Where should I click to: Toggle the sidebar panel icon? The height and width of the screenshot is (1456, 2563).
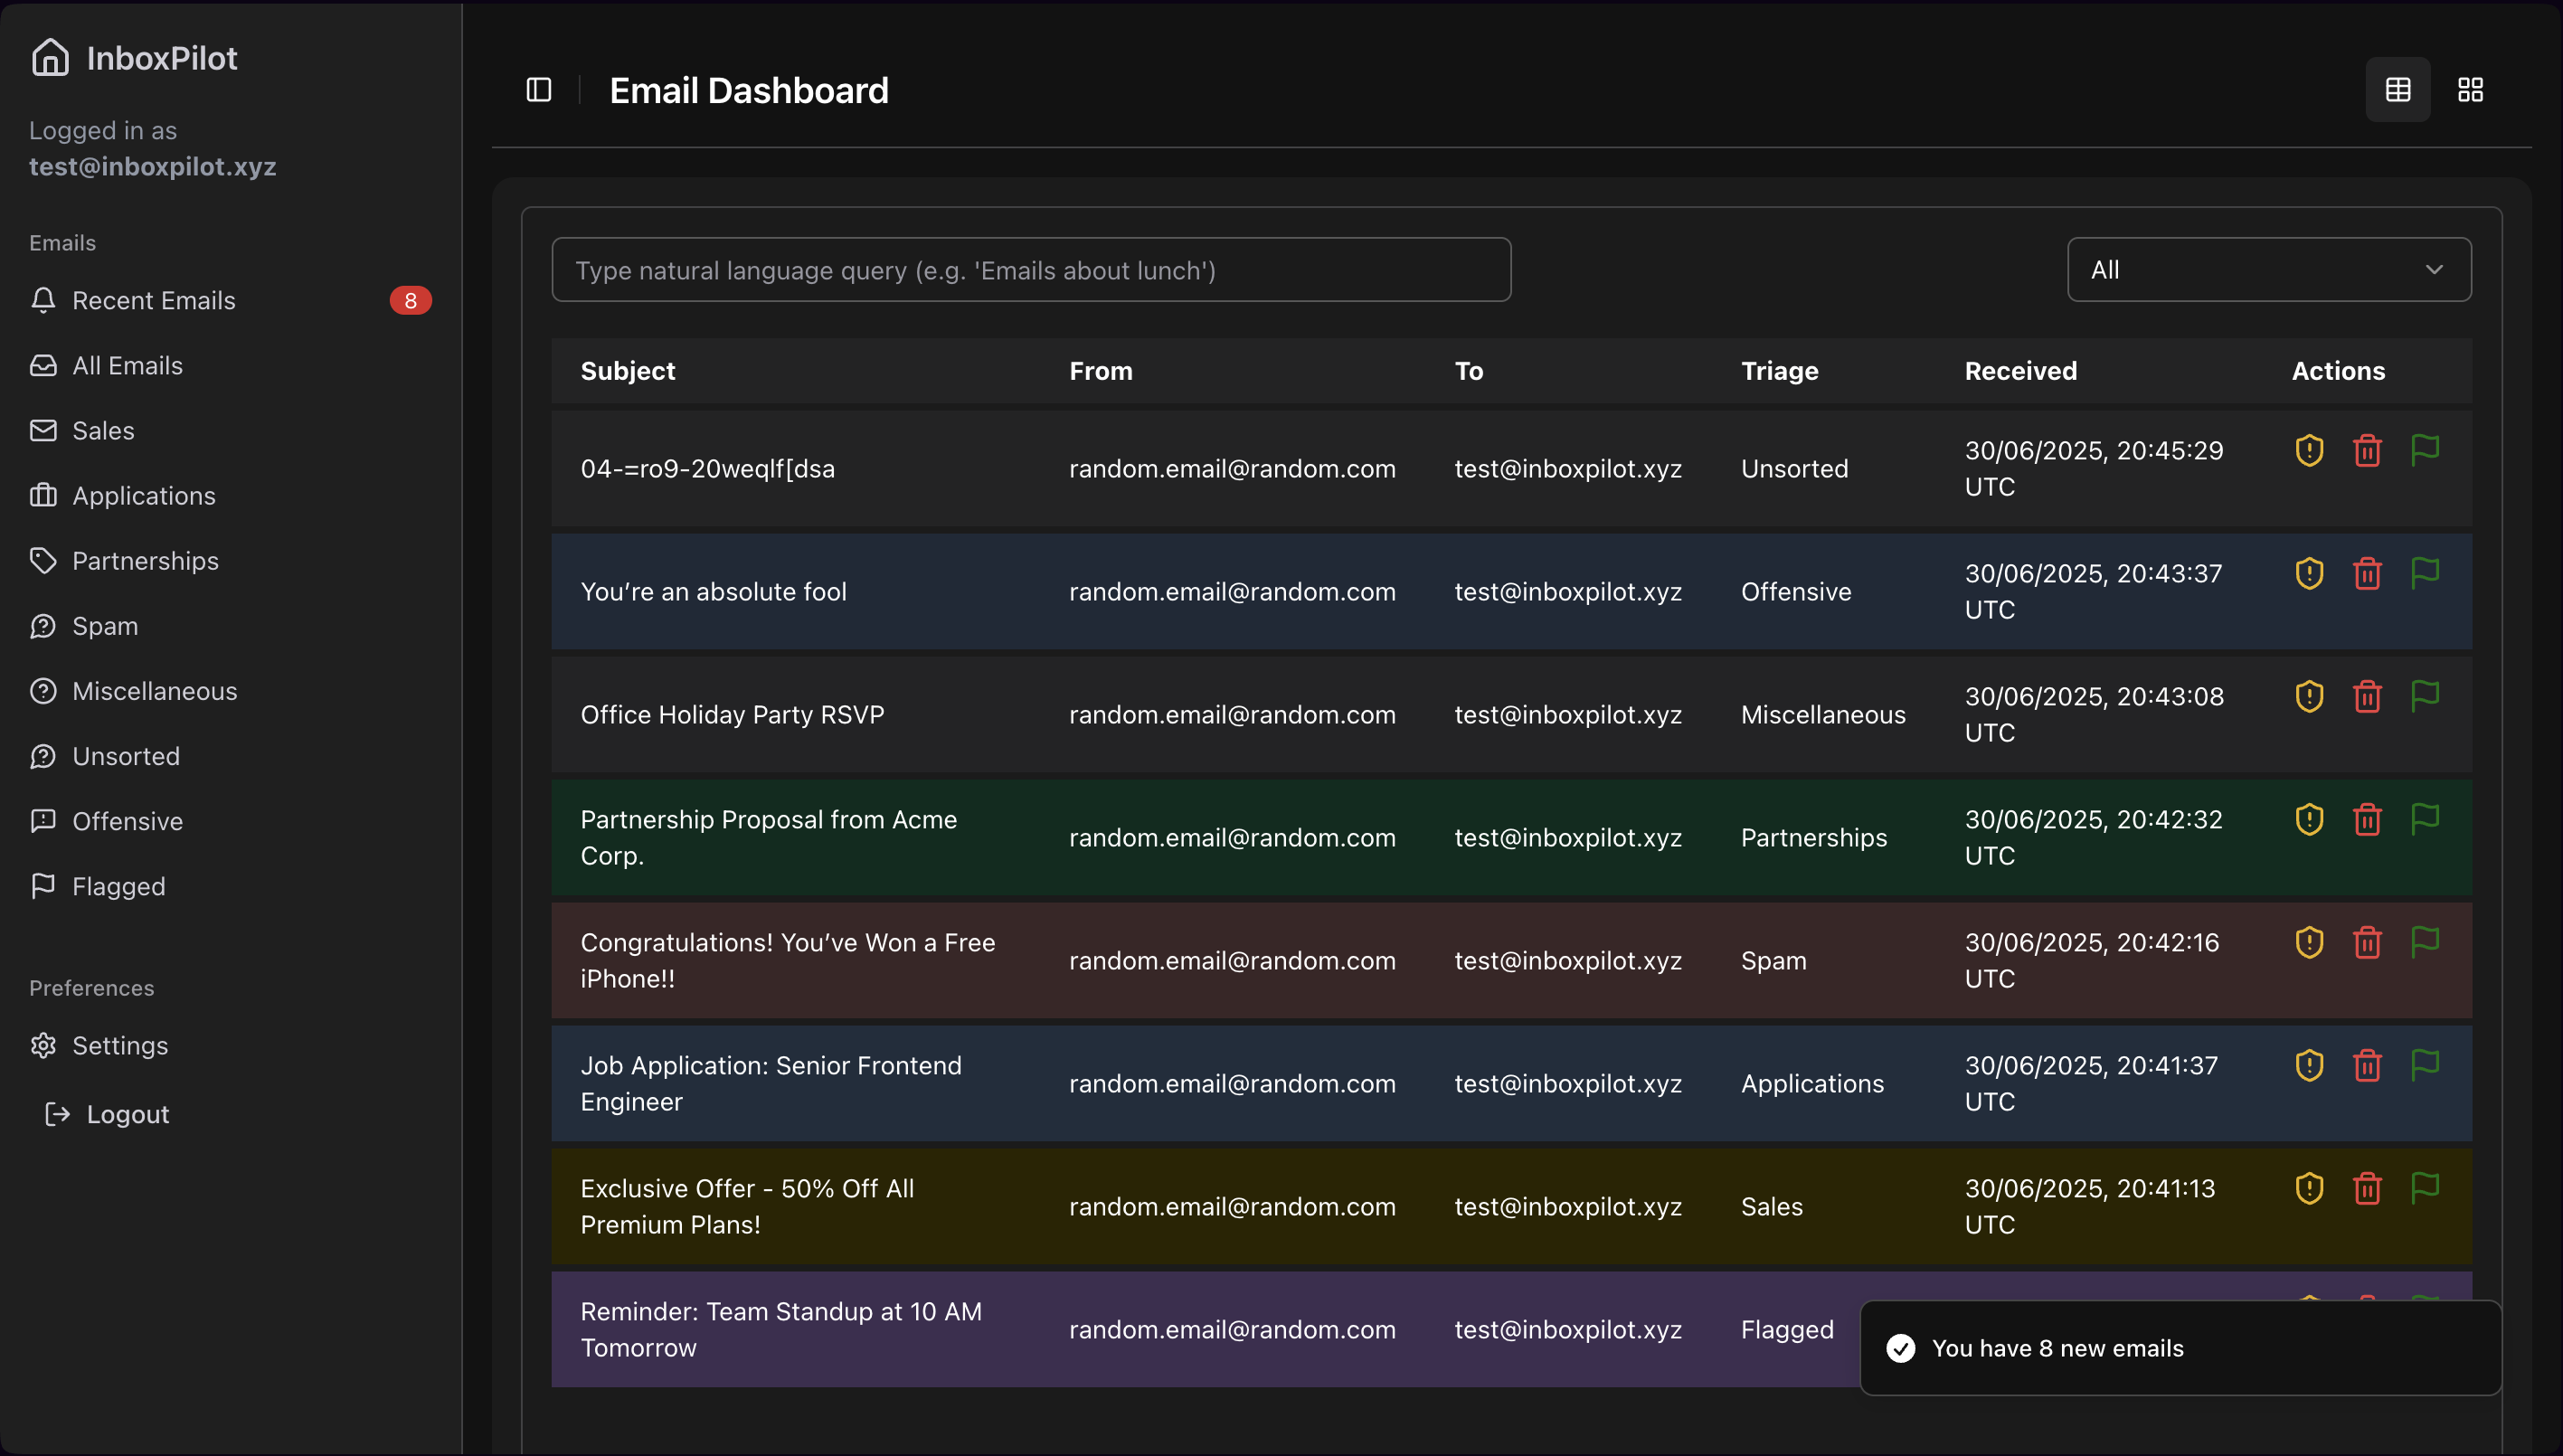pos(539,90)
